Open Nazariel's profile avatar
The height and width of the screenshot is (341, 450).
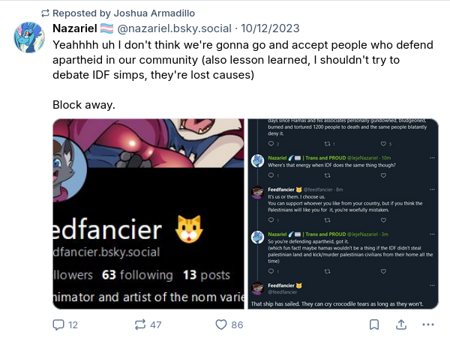(29, 37)
